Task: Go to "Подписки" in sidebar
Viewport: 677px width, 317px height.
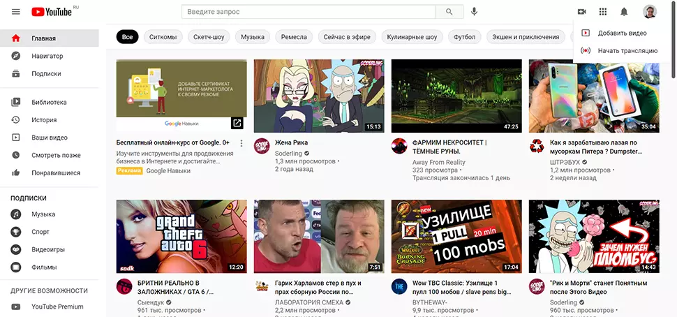Action: pos(46,73)
